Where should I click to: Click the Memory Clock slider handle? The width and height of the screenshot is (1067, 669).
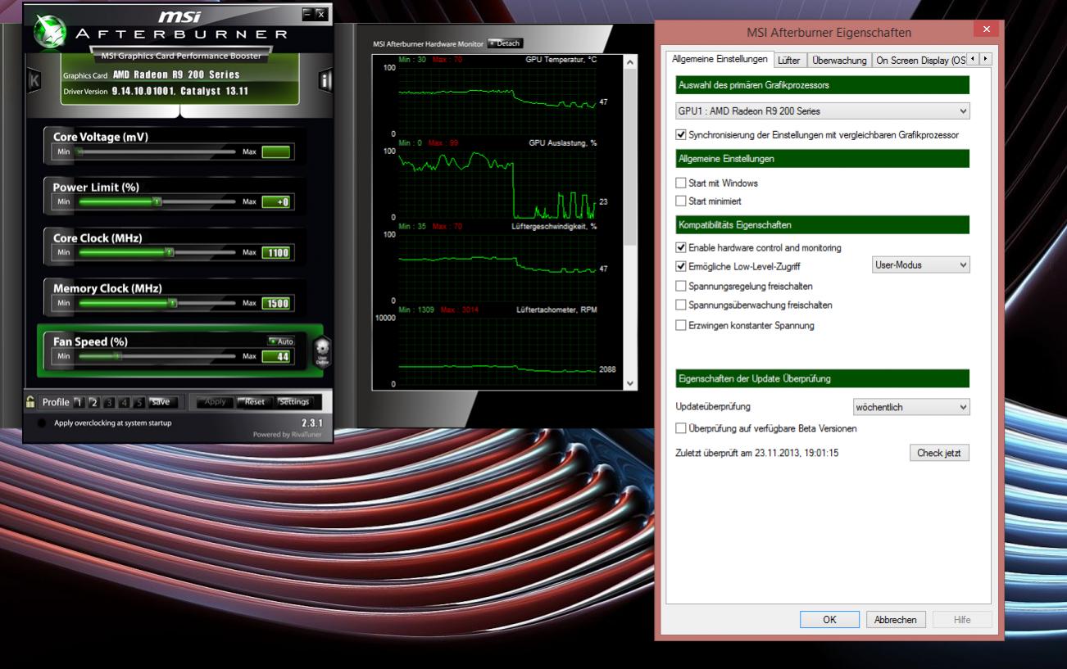172,303
